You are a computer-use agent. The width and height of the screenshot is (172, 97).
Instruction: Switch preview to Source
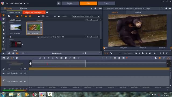coord(114,12)
